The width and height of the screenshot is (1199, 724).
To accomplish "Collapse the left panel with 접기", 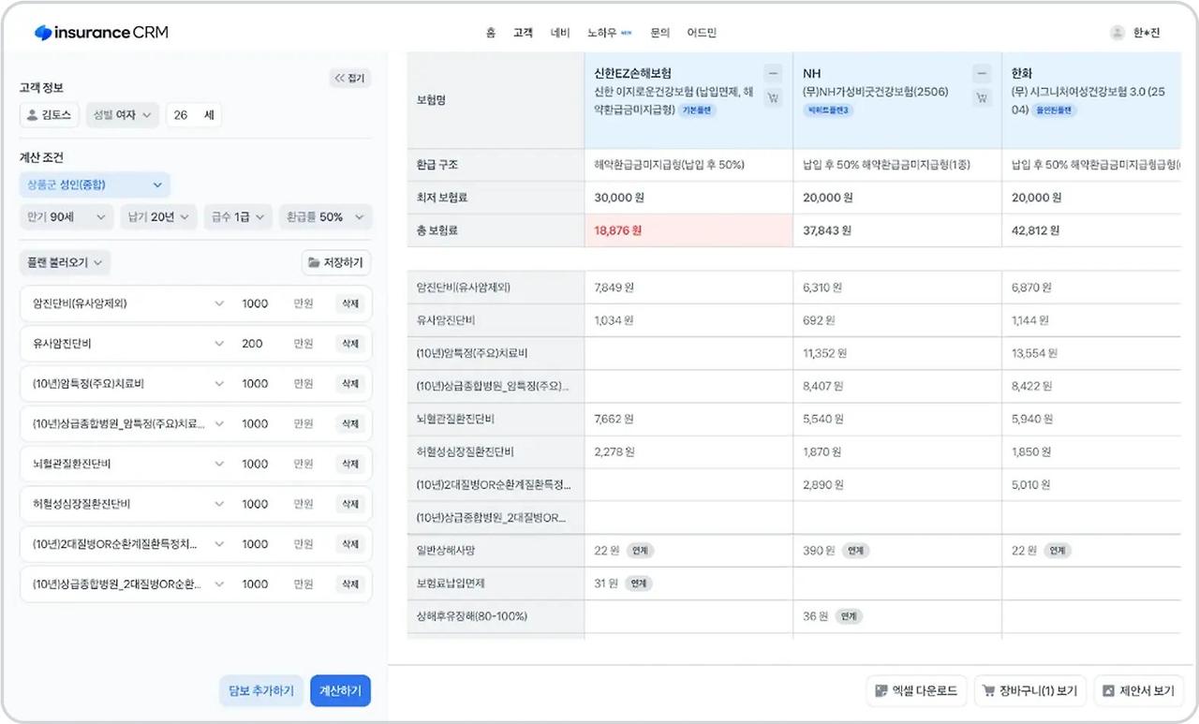I will click(x=350, y=79).
